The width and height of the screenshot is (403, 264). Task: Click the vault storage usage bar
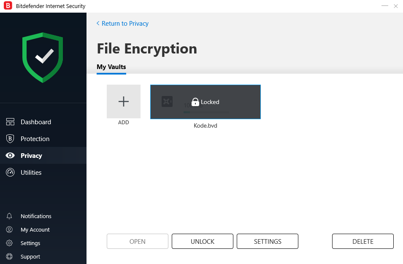point(206,112)
